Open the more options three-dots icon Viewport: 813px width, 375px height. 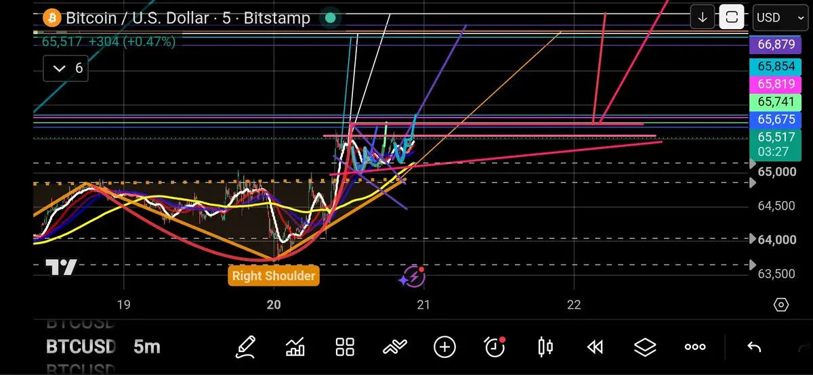(x=695, y=347)
